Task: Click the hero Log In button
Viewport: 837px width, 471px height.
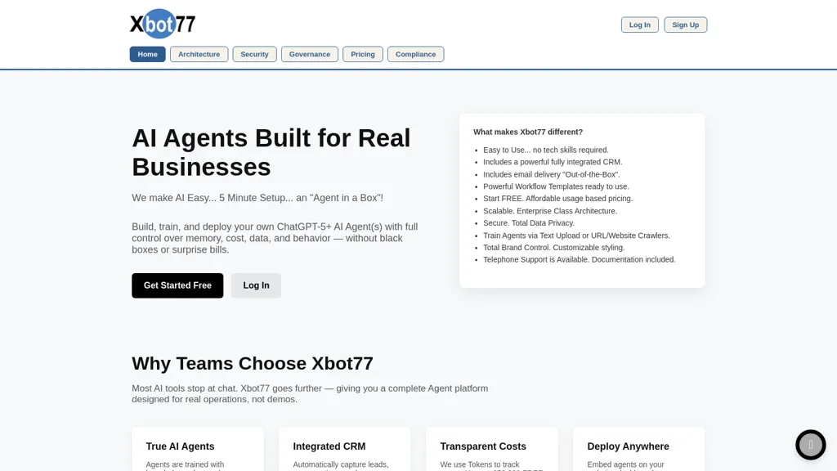Action: coord(256,285)
